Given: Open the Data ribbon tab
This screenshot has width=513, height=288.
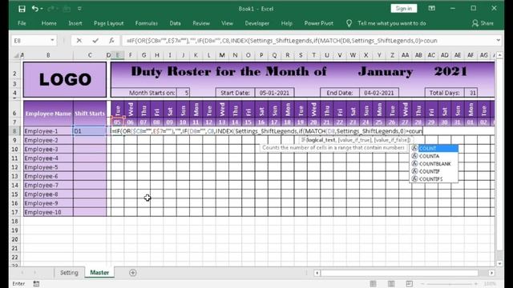Looking at the screenshot, I should pos(175,23).
